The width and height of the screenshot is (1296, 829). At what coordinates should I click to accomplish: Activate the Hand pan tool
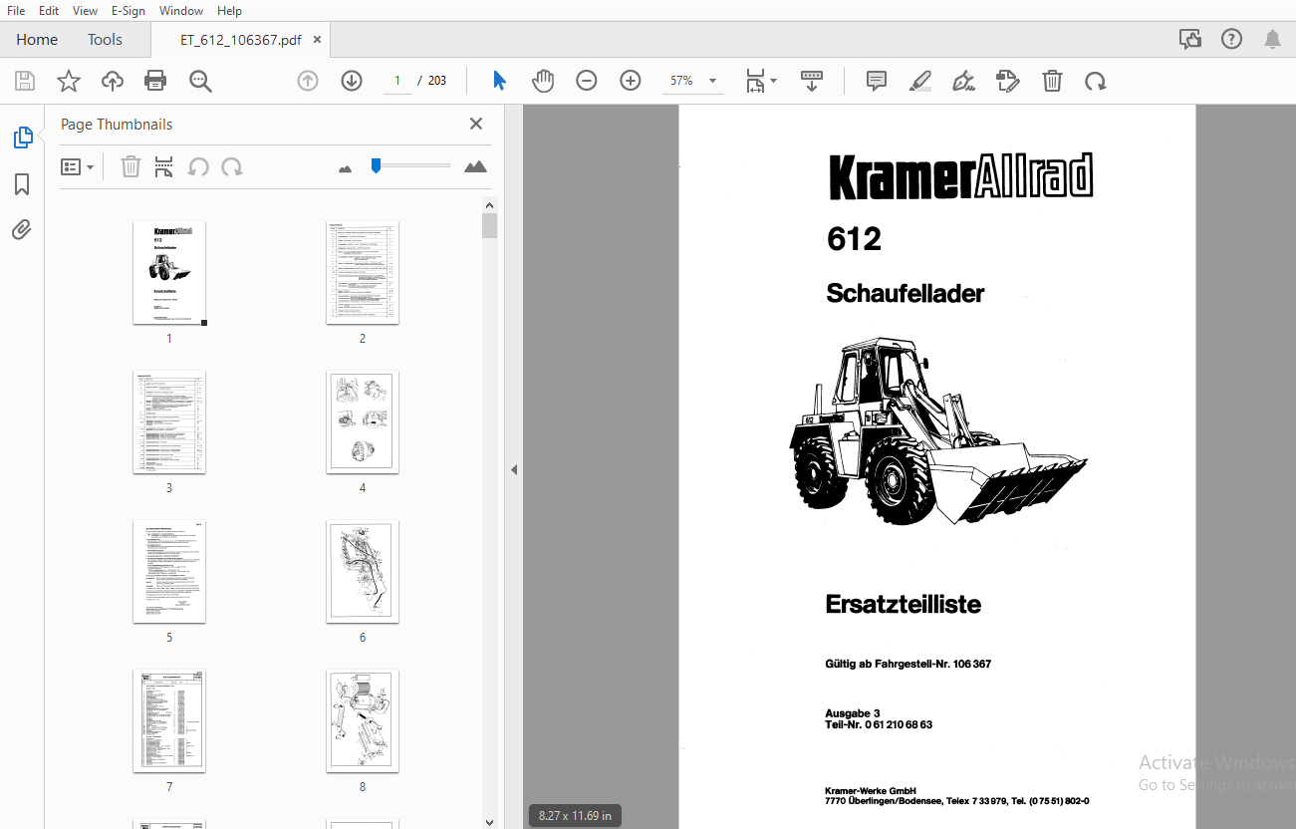543,81
